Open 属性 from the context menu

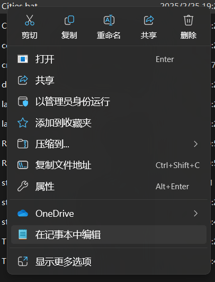[x=109, y=186]
